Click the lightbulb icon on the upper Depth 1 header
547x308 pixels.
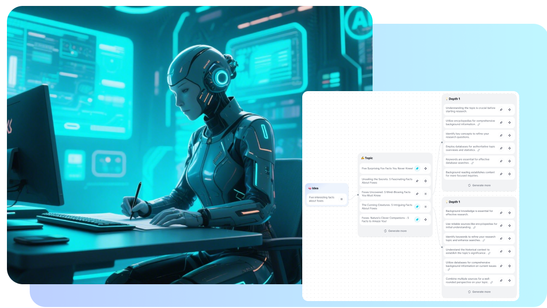[447, 99]
